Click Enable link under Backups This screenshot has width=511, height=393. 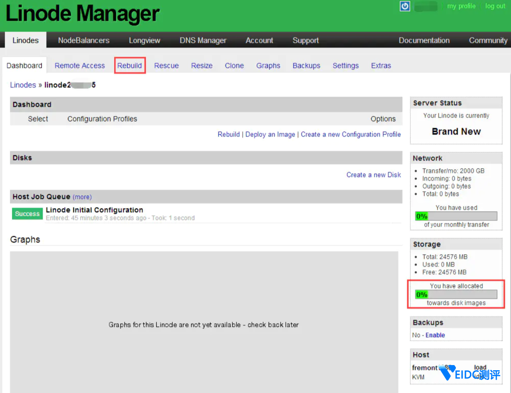pos(435,335)
